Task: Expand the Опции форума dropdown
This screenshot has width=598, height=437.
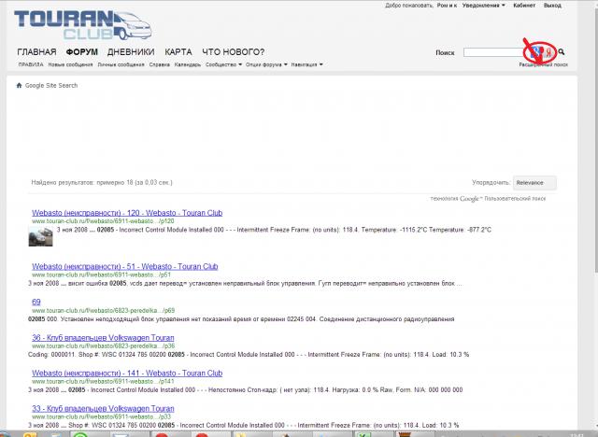Action: pyautogui.click(x=266, y=64)
